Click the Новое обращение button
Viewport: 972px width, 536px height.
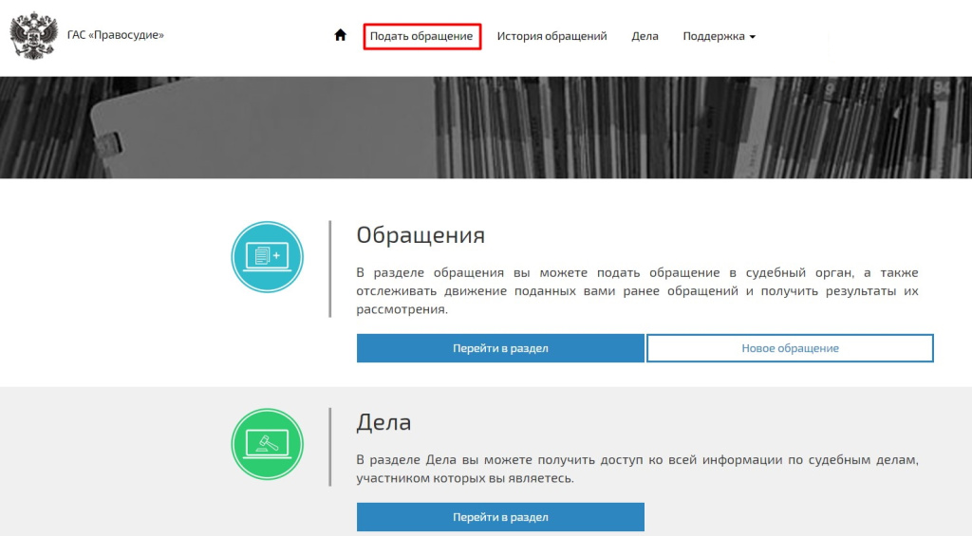click(x=790, y=348)
